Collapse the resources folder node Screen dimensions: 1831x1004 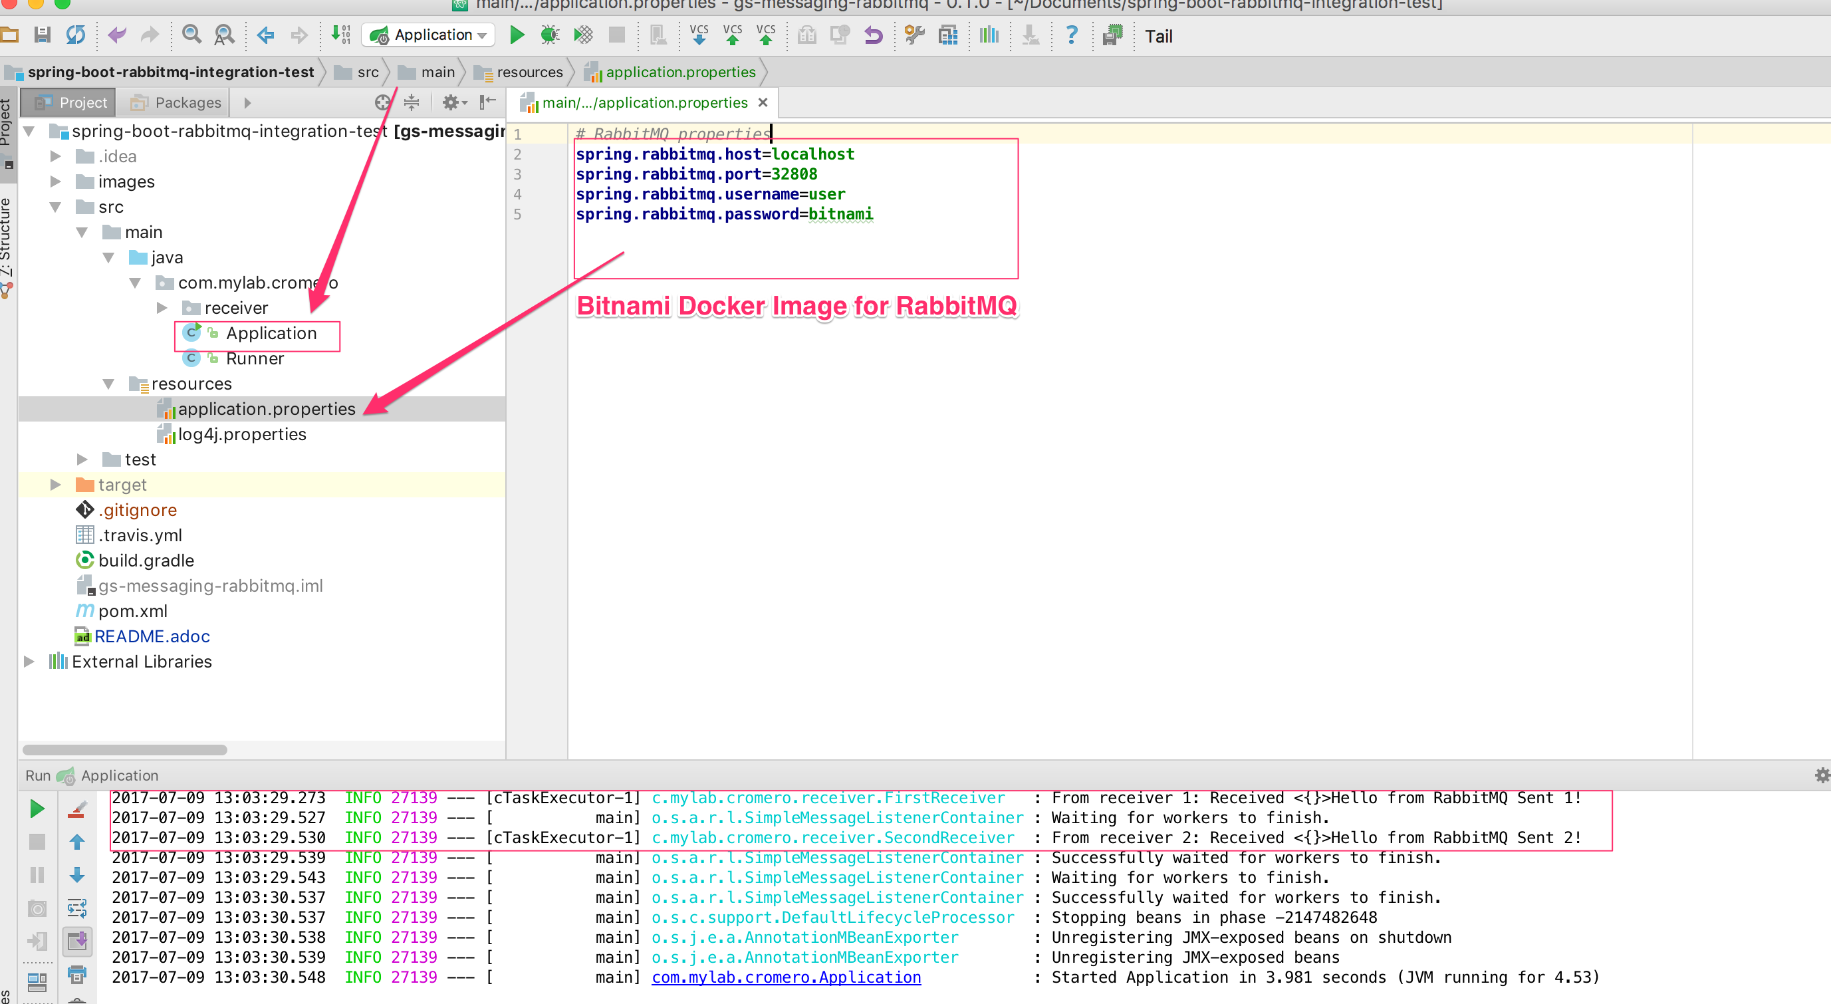(108, 384)
